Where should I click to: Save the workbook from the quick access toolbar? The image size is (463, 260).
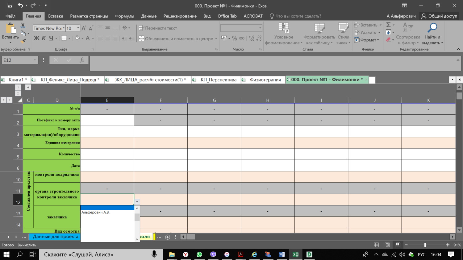10,5
